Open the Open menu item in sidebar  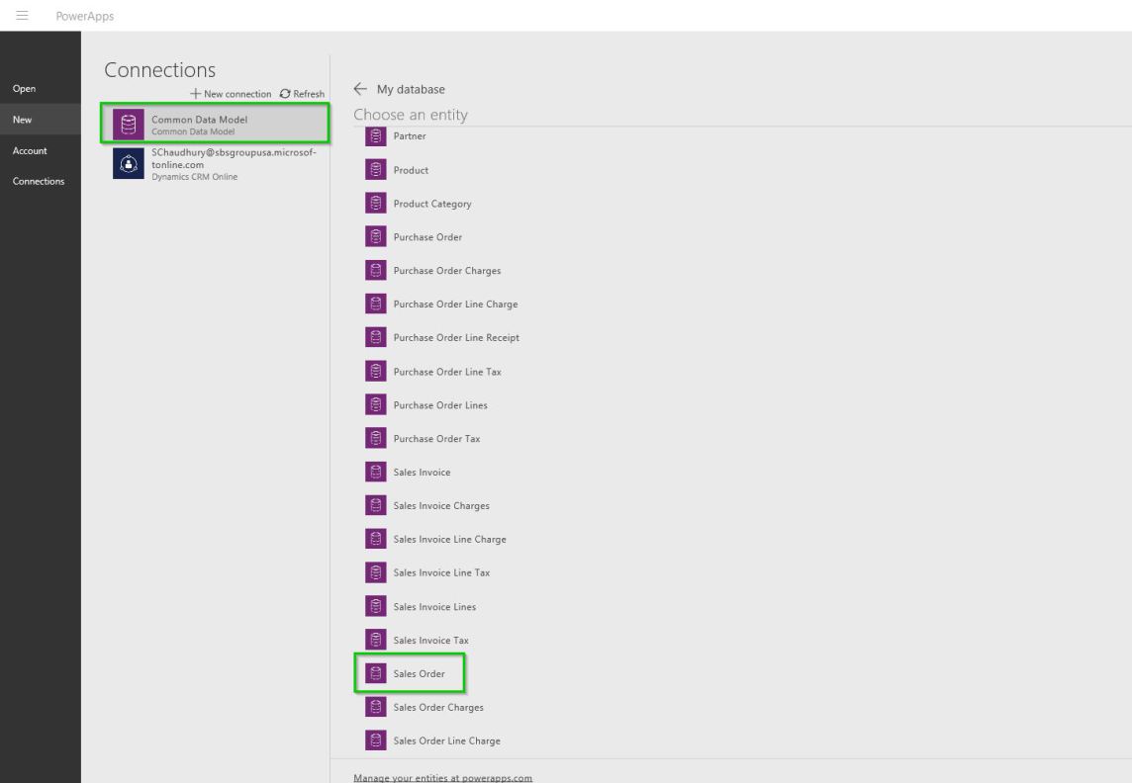pyautogui.click(x=41, y=89)
